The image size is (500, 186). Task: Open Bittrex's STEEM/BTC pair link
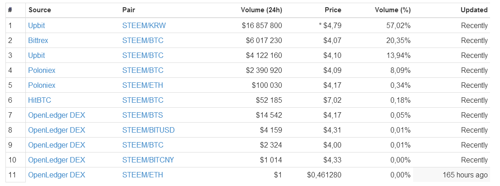143,40
